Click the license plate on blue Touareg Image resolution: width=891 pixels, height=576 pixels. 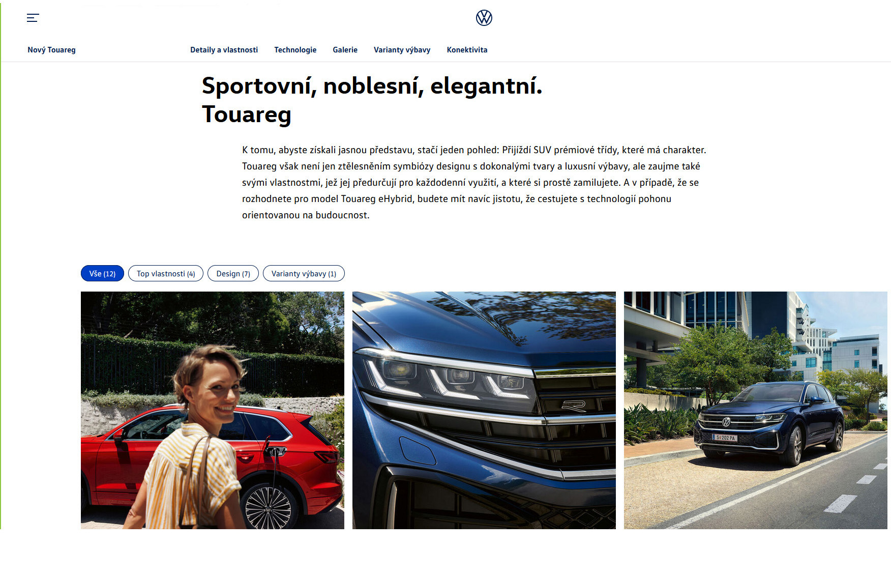click(724, 437)
